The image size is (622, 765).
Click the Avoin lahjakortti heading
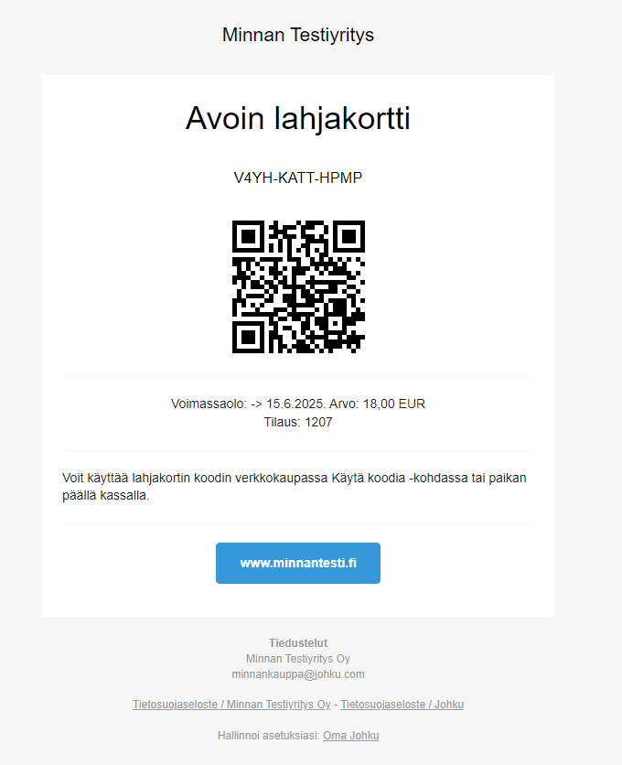298,119
